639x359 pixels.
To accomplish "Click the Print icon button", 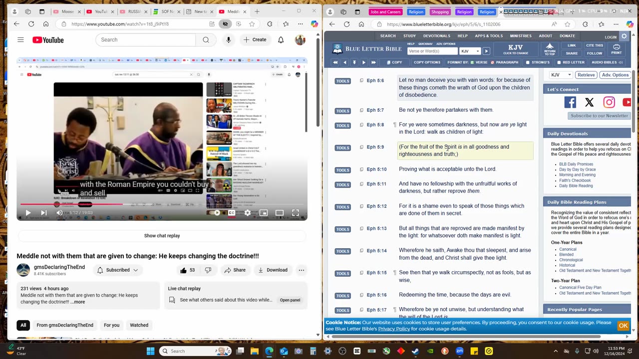I will (x=617, y=49).
